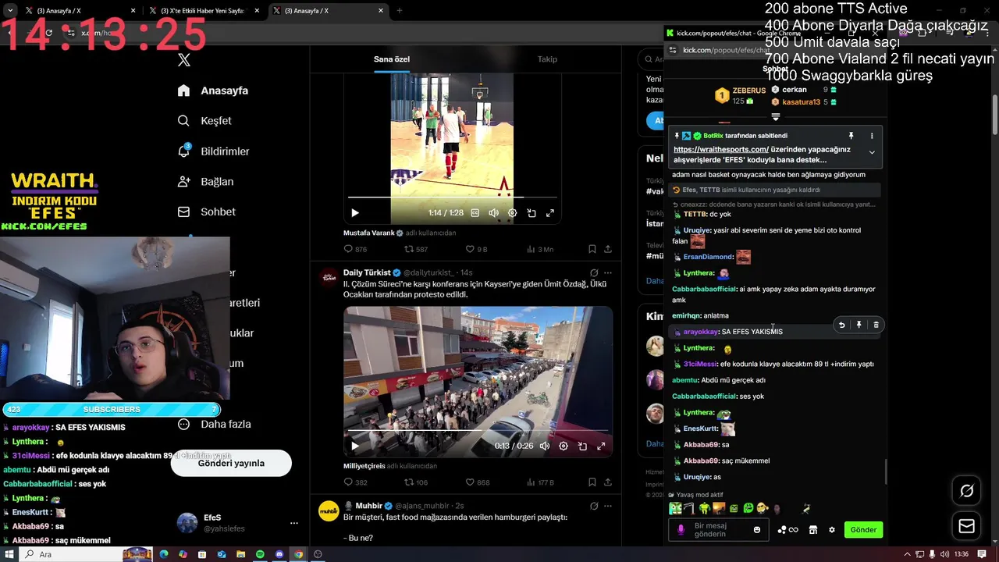
Task: Open Daha fazla menu in sidebar
Action: click(214, 424)
